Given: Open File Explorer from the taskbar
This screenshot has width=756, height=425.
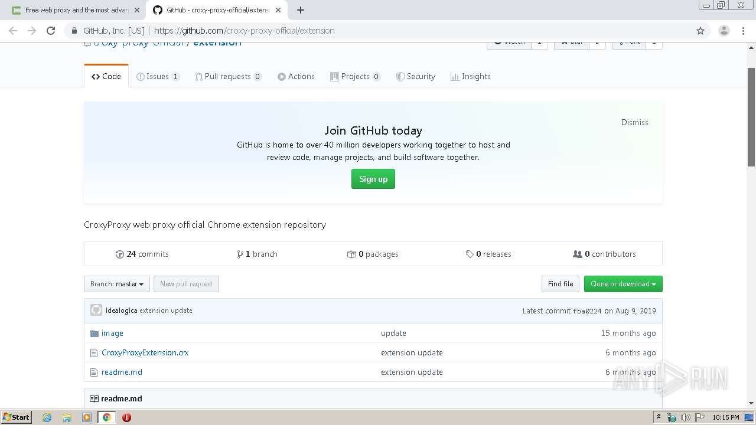Looking at the screenshot, I should [67, 417].
